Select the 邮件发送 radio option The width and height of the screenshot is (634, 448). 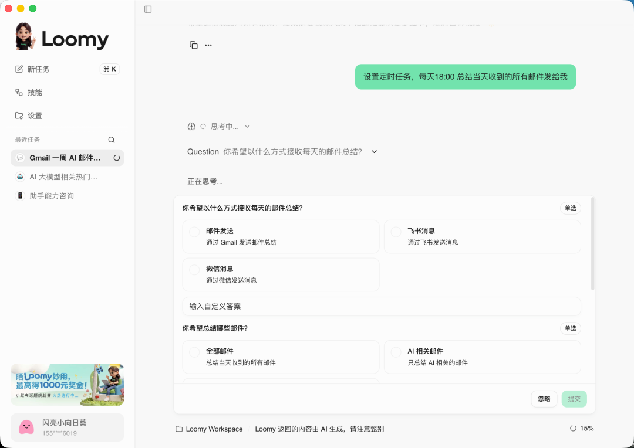coord(194,232)
